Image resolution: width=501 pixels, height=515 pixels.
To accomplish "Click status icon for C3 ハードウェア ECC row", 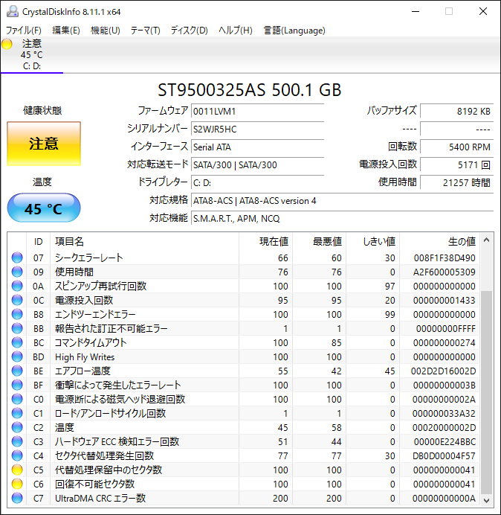I will [17, 441].
